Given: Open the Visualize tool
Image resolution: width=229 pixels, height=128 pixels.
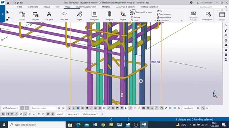Looking at the screenshot, I should [123, 16].
